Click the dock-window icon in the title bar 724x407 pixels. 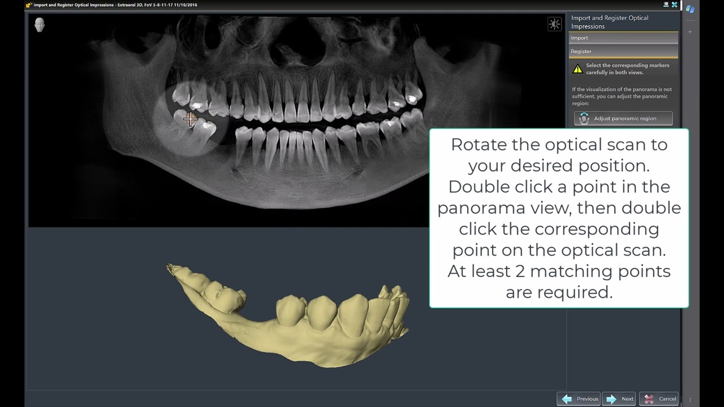(666, 5)
